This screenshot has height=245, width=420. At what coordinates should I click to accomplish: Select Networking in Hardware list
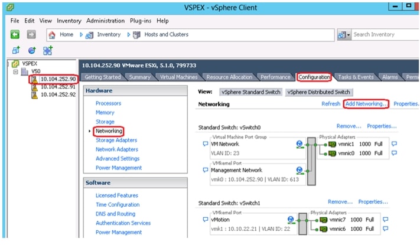coord(109,131)
